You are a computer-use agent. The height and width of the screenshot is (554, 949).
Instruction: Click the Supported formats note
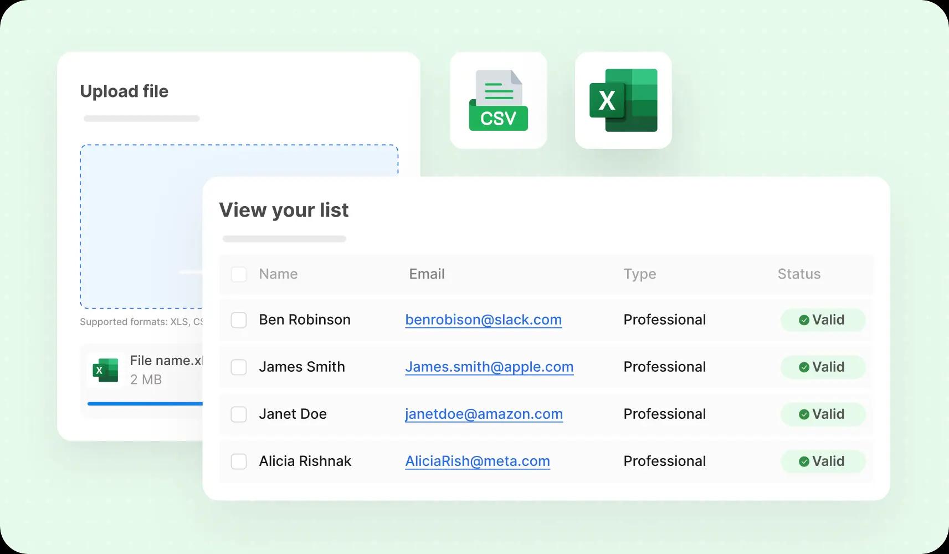(141, 322)
